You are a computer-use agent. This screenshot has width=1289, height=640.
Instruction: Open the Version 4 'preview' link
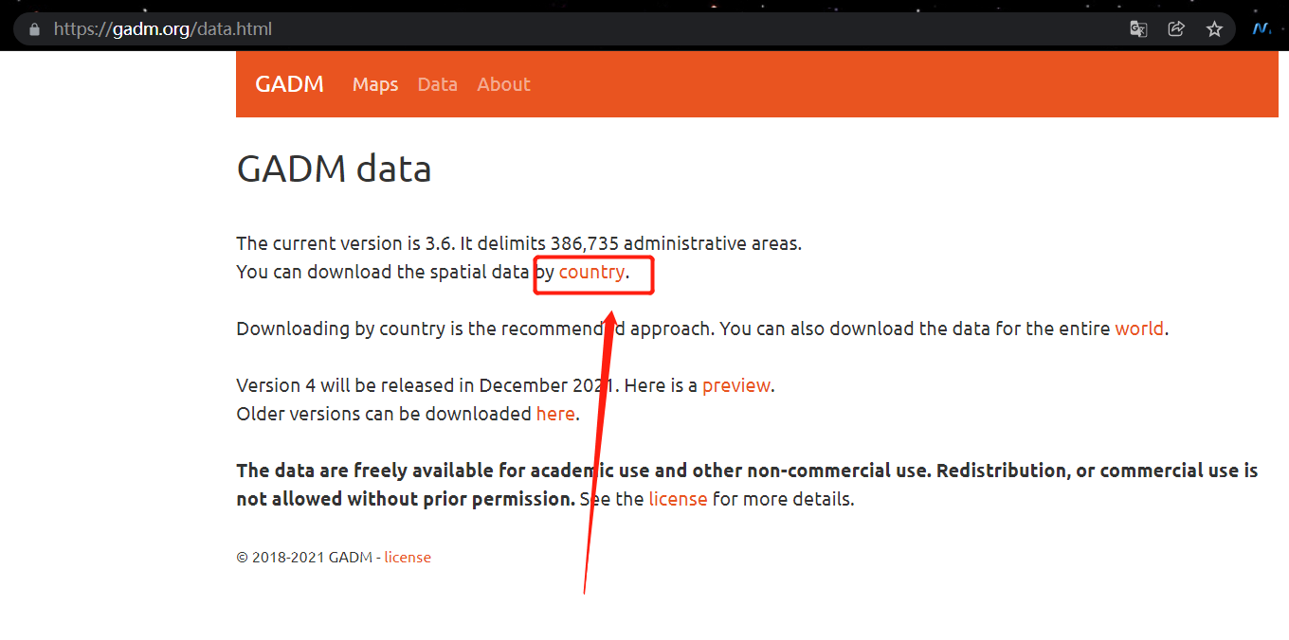(x=735, y=386)
